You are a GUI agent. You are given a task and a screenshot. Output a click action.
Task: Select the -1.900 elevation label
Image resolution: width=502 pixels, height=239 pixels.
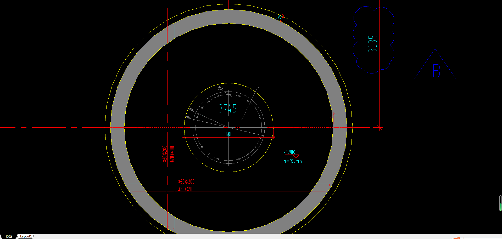[290, 152]
